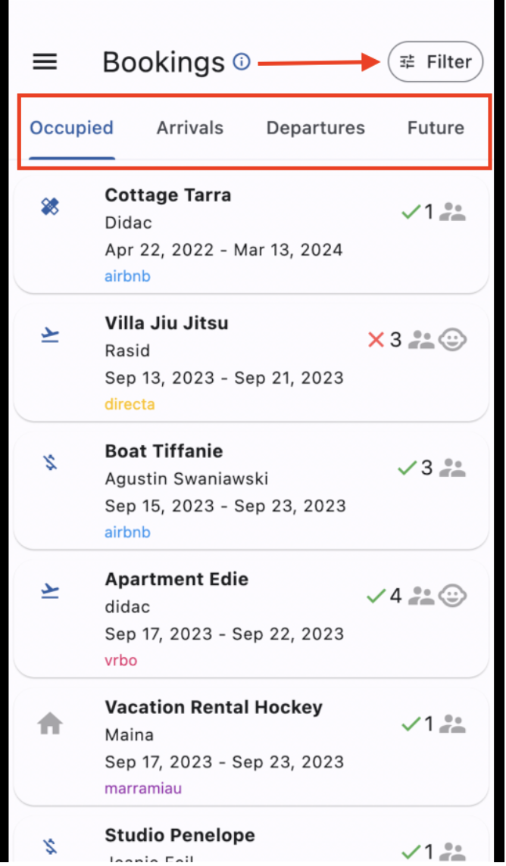Click the house icon for Vacation Rental Hockey

(49, 723)
